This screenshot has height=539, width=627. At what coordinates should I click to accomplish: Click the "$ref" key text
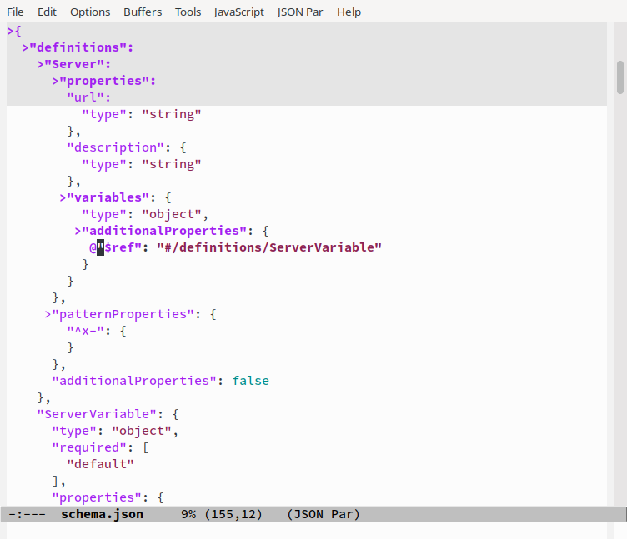(x=119, y=247)
